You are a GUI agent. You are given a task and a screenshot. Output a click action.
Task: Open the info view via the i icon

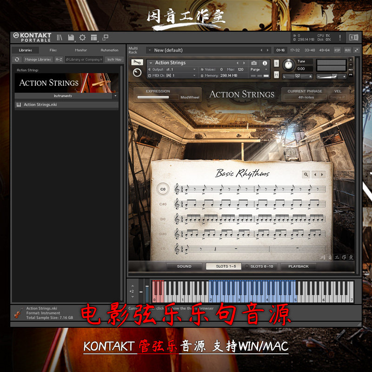pos(265,63)
